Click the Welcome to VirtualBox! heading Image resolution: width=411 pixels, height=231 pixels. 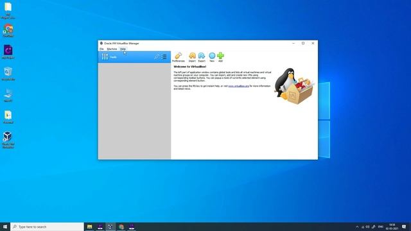(x=190, y=67)
